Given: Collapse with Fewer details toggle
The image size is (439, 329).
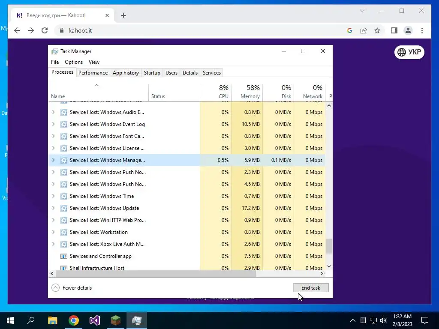Looking at the screenshot, I should [72, 288].
